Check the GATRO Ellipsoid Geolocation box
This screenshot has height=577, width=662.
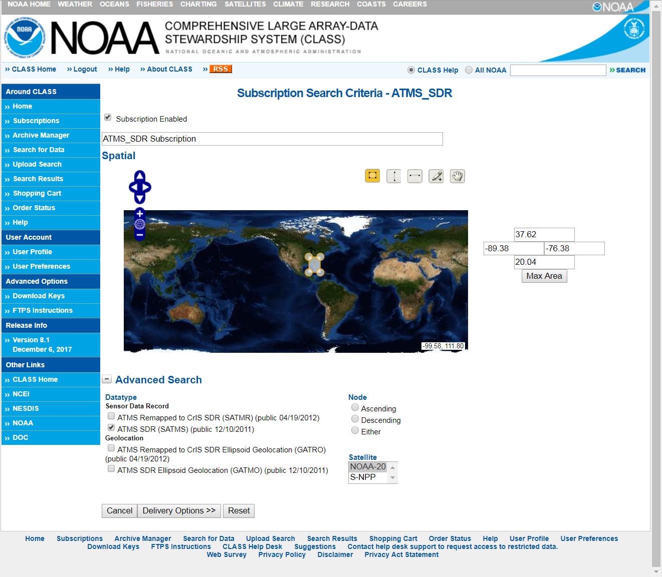[111, 448]
